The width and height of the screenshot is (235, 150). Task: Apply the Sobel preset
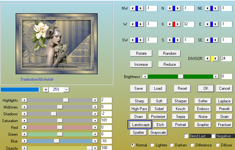pyautogui.click(x=159, y=109)
